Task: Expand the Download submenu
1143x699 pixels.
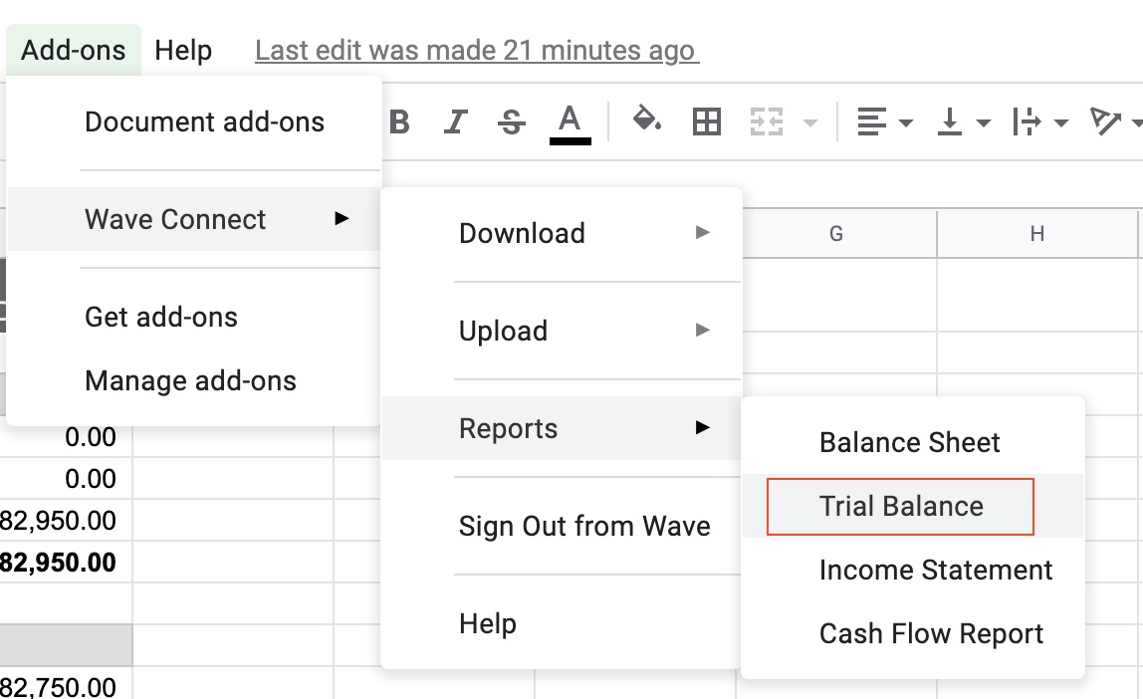Action: (522, 233)
